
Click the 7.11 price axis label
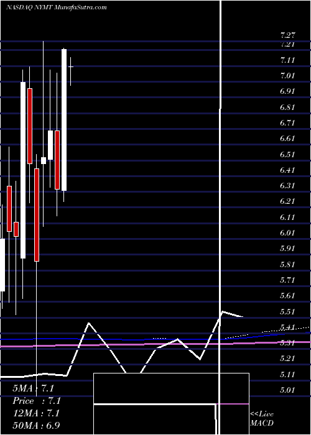[287, 60]
